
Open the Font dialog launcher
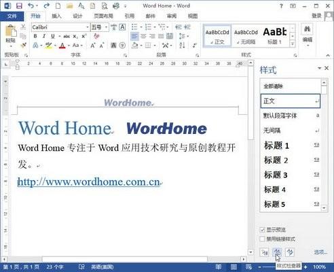coord(125,55)
